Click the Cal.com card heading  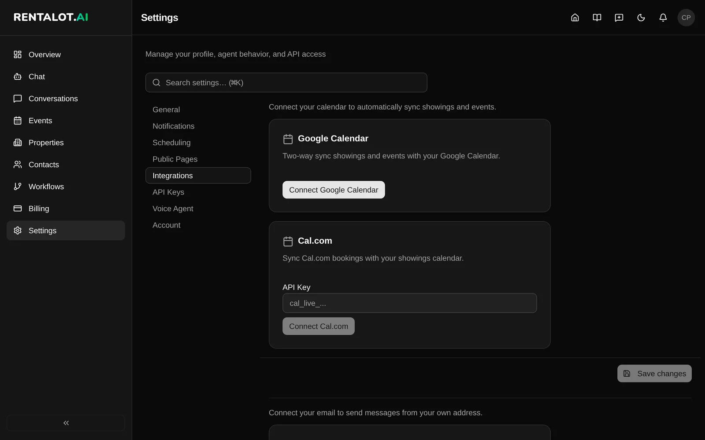click(315, 241)
